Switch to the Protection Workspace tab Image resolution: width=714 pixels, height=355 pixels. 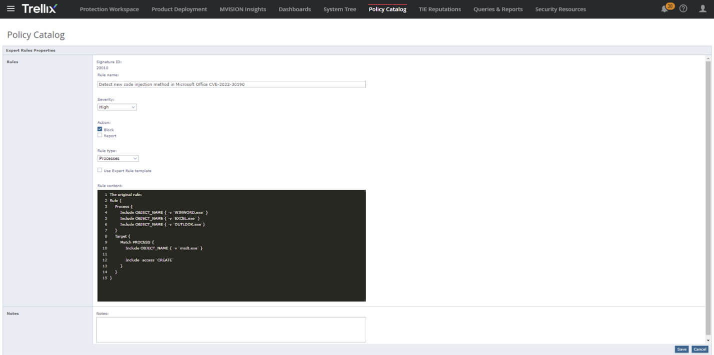tap(109, 9)
